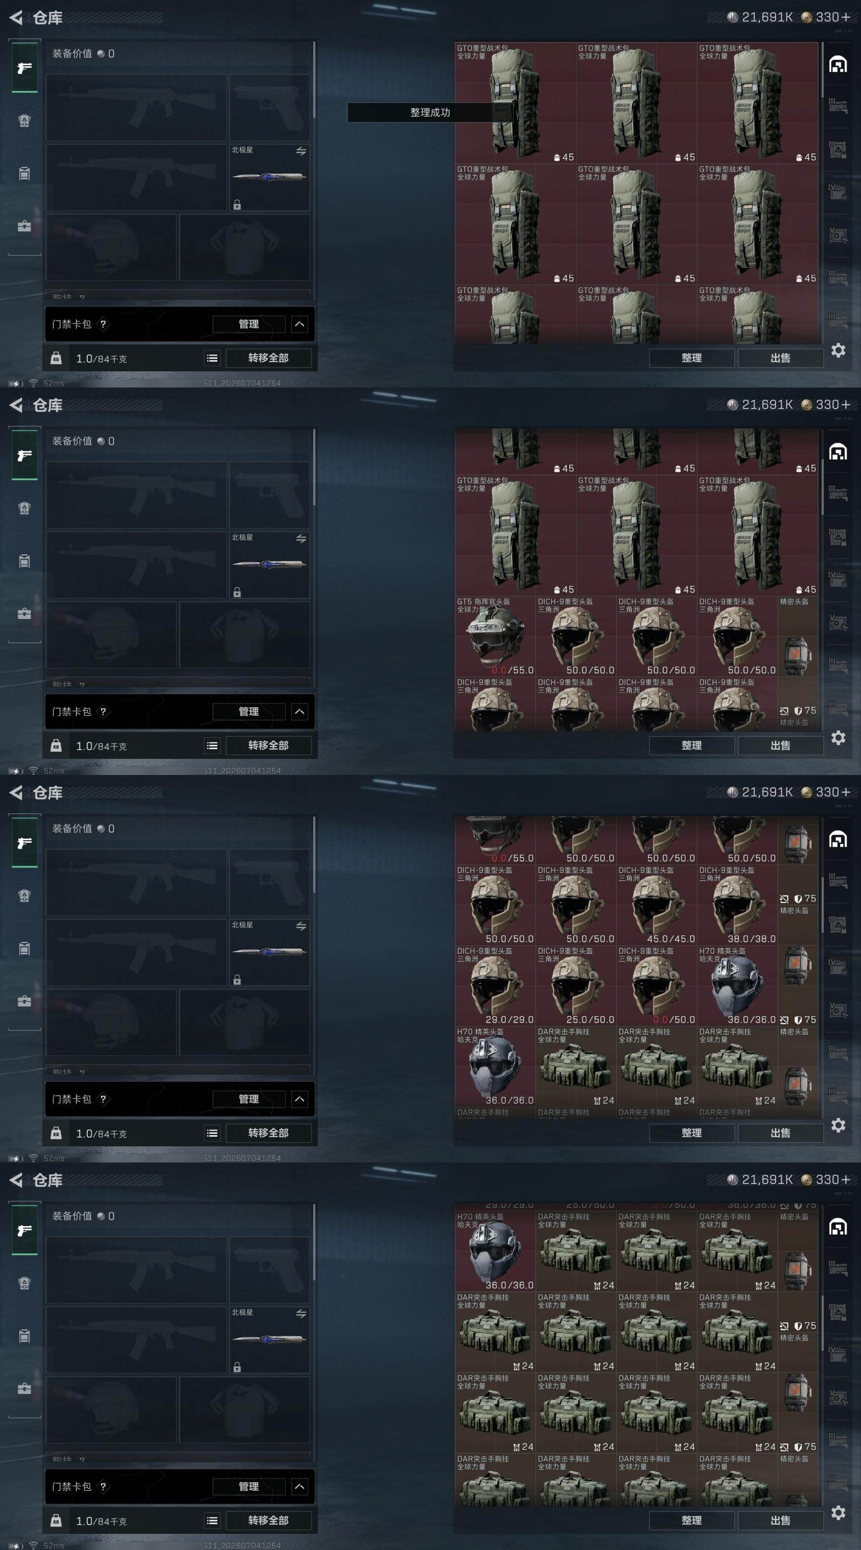Image resolution: width=861 pixels, height=1550 pixels.
Task: Collapse 门禁卡包 chevron in the second screenshot
Action: point(299,712)
